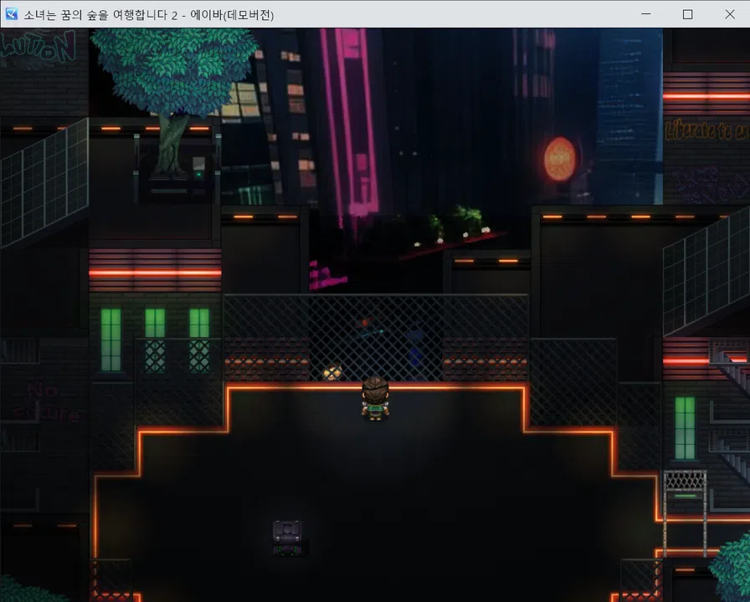Image resolution: width=750 pixels, height=602 pixels.
Task: Click the dark chest on the floor
Action: pos(287,538)
